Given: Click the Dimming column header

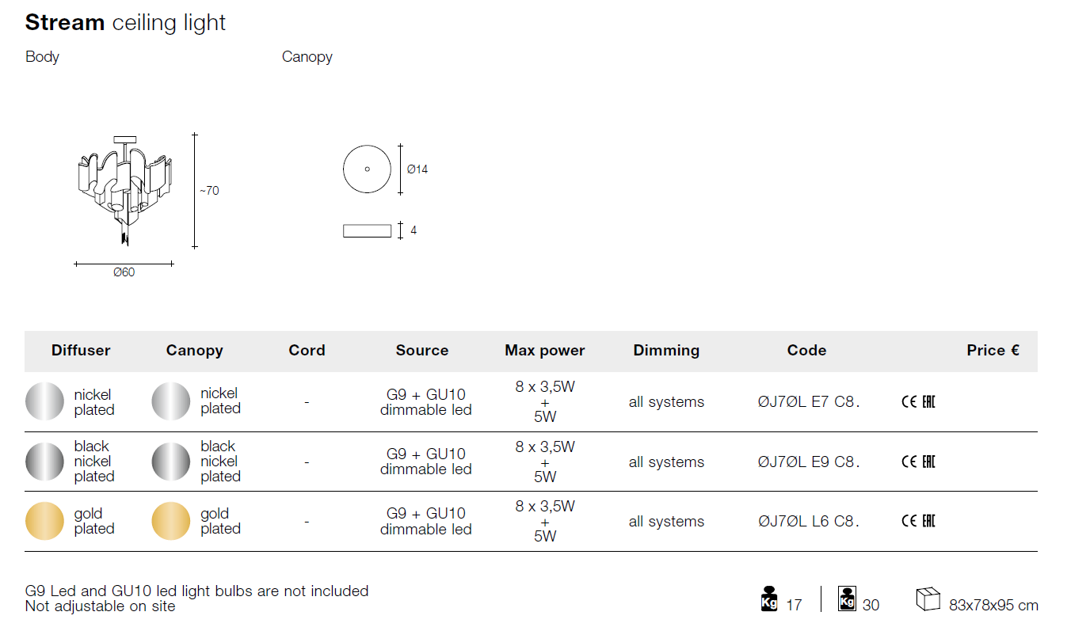Looking at the screenshot, I should (666, 351).
